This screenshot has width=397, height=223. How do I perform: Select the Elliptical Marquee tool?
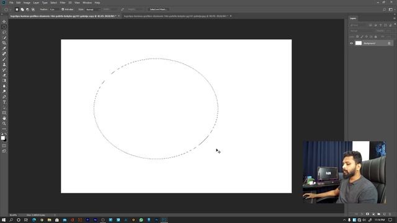4,27
